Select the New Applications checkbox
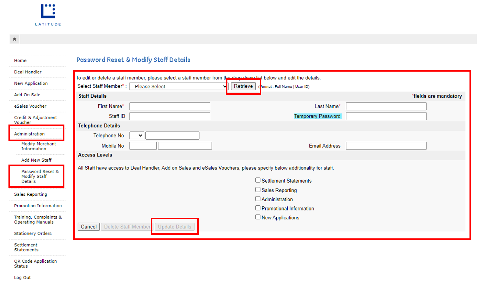The width and height of the screenshot is (482, 281). (258, 217)
